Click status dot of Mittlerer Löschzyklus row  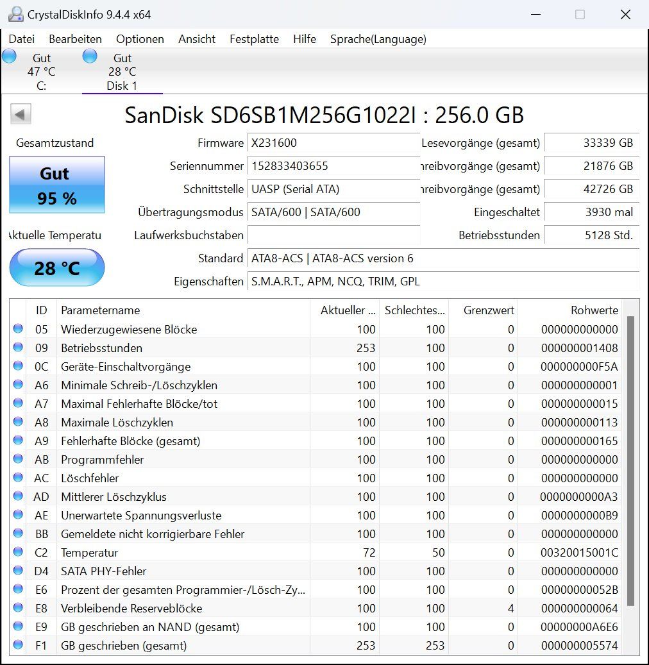(x=18, y=496)
